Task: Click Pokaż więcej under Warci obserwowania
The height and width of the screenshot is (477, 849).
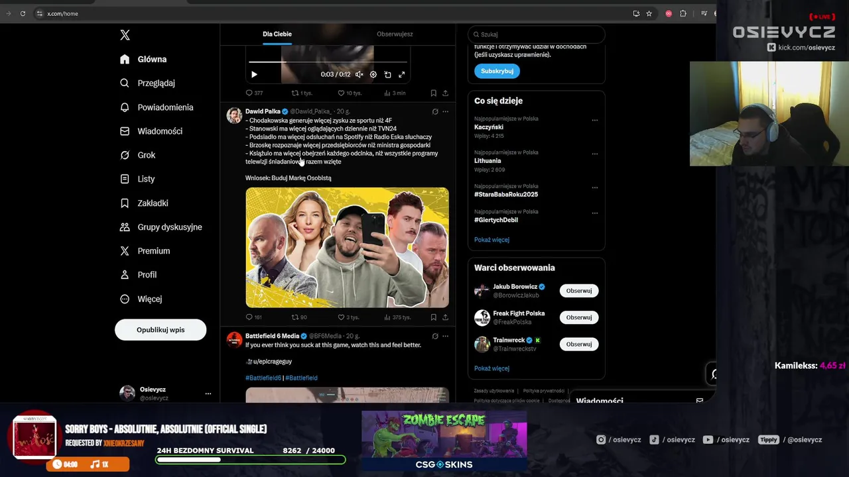Action: [x=491, y=368]
